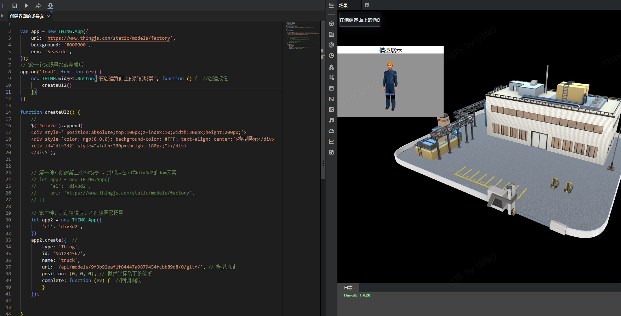Screen dimensions: 621x316
Task: Click the 在创建界面上的新的 widget button
Action: point(360,20)
